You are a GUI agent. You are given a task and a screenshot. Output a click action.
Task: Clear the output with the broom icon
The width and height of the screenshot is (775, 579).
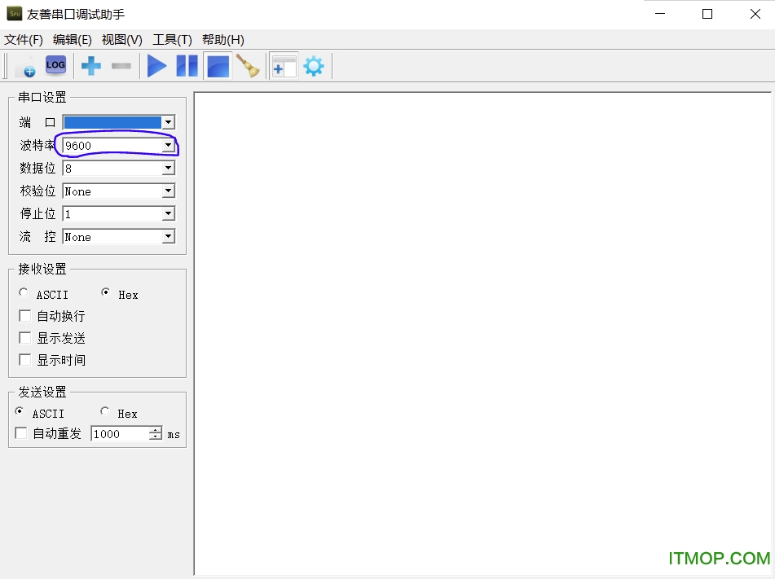[248, 66]
